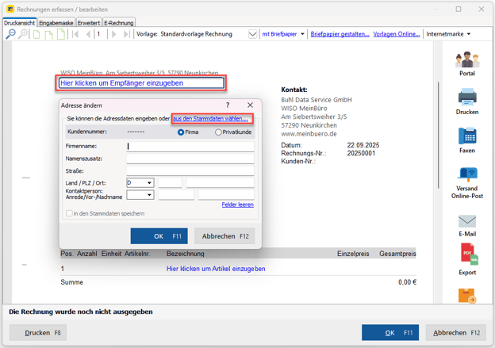Click into the PLZ input field

pos(170,182)
